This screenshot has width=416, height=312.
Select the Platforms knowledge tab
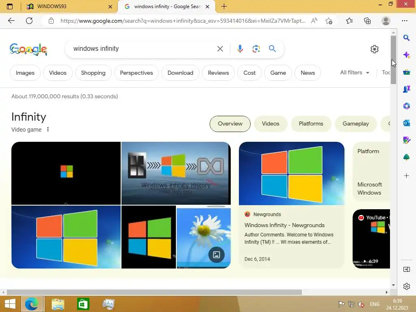pyautogui.click(x=311, y=123)
